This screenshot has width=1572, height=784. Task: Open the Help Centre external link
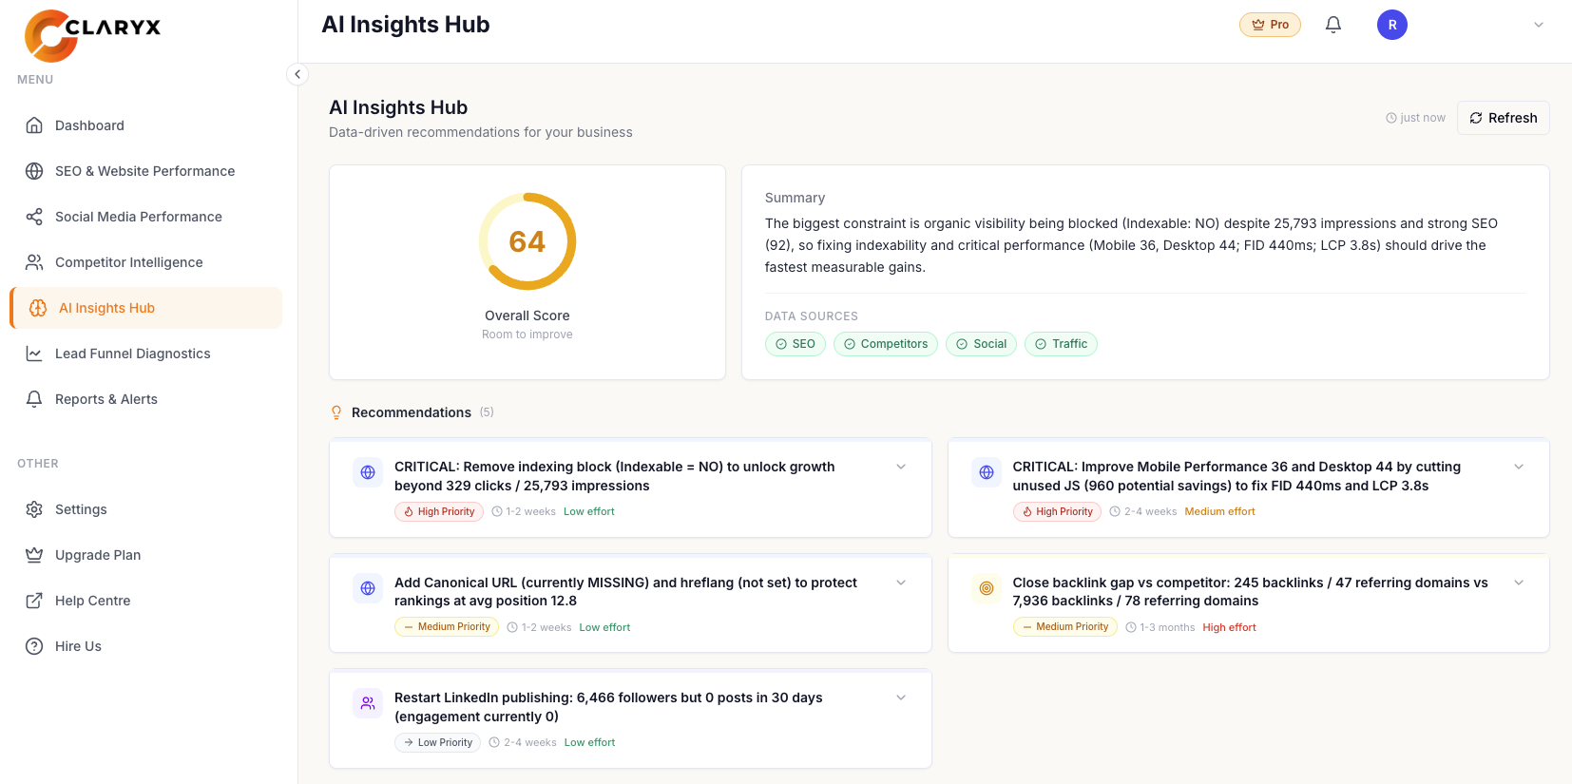coord(92,601)
